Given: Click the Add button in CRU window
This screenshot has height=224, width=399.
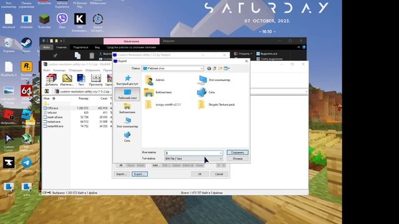Looking at the screenshot, I should tap(155, 166).
